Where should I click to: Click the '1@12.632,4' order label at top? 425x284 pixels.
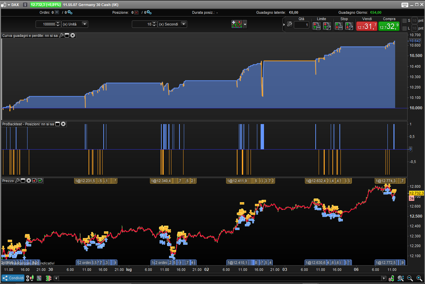click(316, 181)
